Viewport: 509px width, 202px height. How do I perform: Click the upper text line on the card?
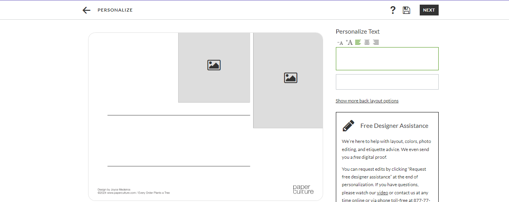[179, 115]
